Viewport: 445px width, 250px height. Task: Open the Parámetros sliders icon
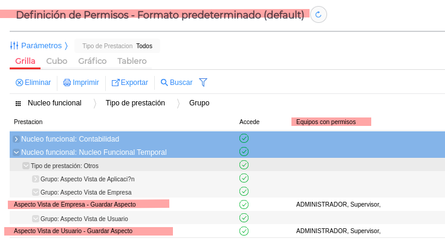pos(15,46)
